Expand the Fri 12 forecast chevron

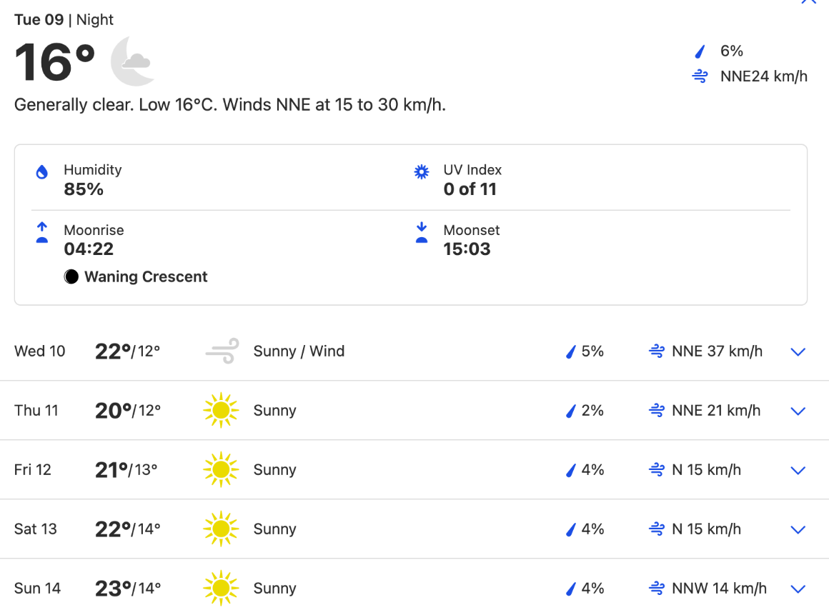click(798, 470)
